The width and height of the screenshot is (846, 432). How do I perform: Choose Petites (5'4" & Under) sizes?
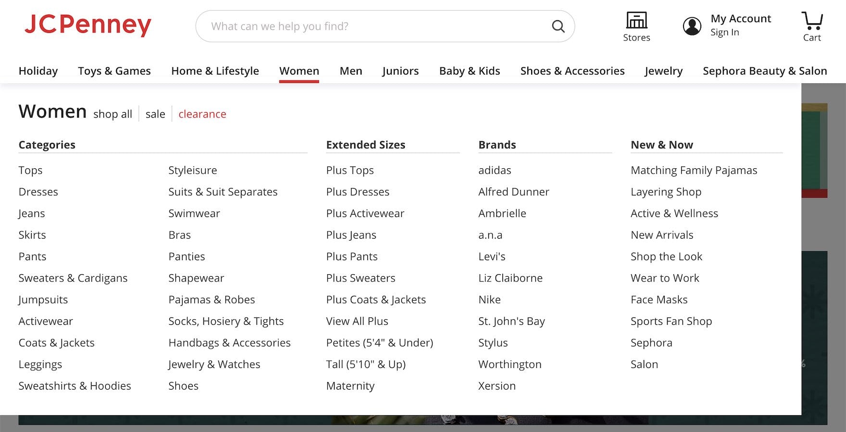point(379,343)
